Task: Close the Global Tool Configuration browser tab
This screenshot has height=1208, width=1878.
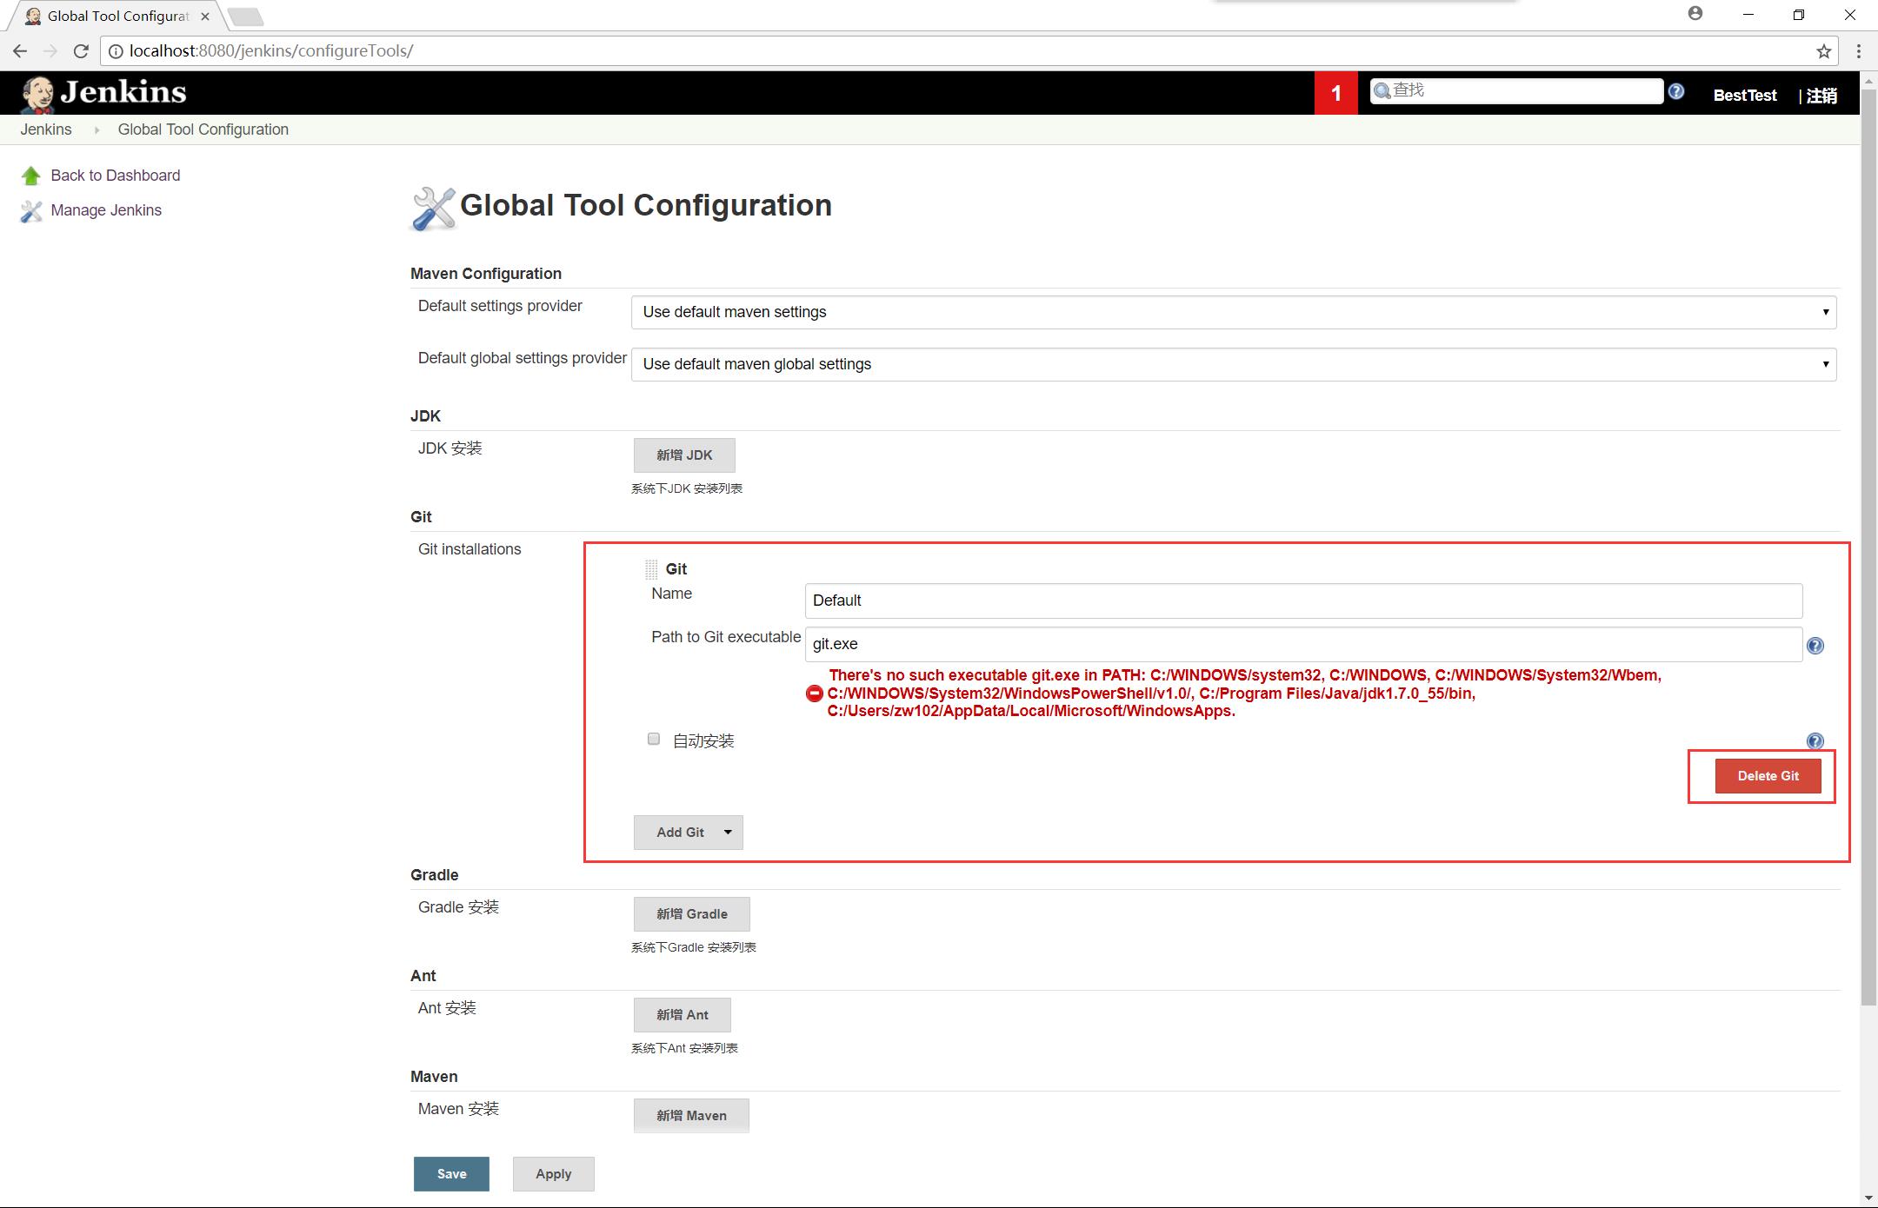Action: (205, 17)
